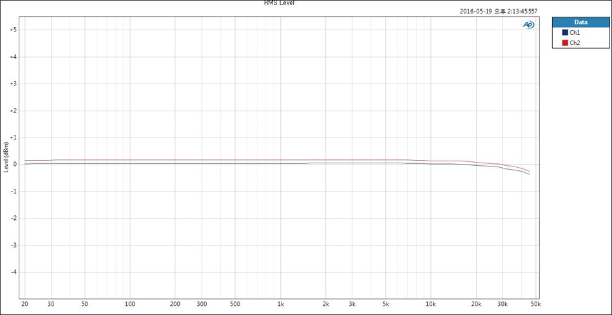
Task: Click the 0 label on vertical axis
Action: point(14,165)
